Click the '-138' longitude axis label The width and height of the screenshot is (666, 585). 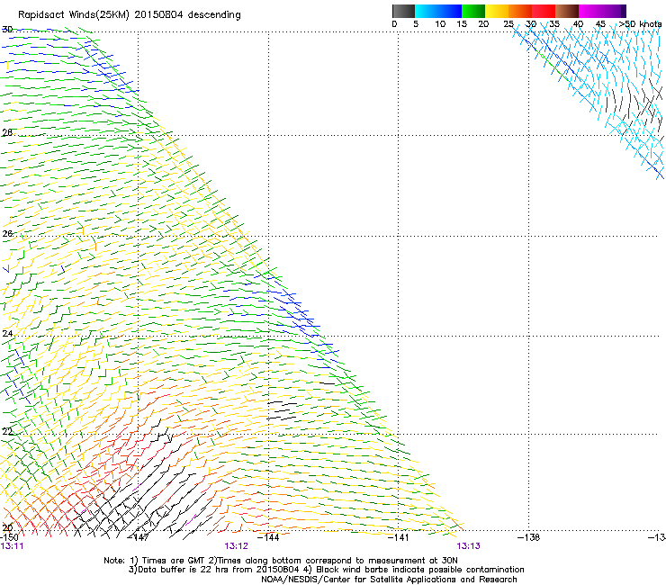tap(529, 537)
